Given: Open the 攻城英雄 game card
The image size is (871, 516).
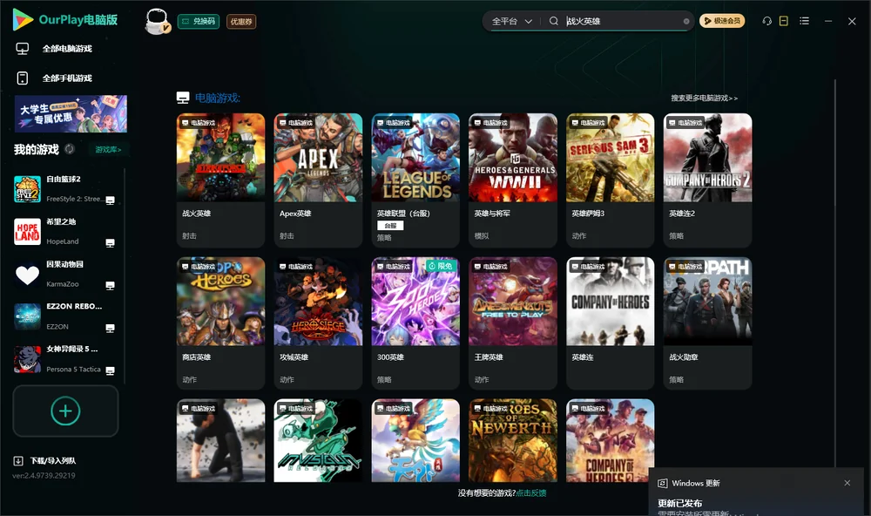Looking at the screenshot, I should coord(318,323).
